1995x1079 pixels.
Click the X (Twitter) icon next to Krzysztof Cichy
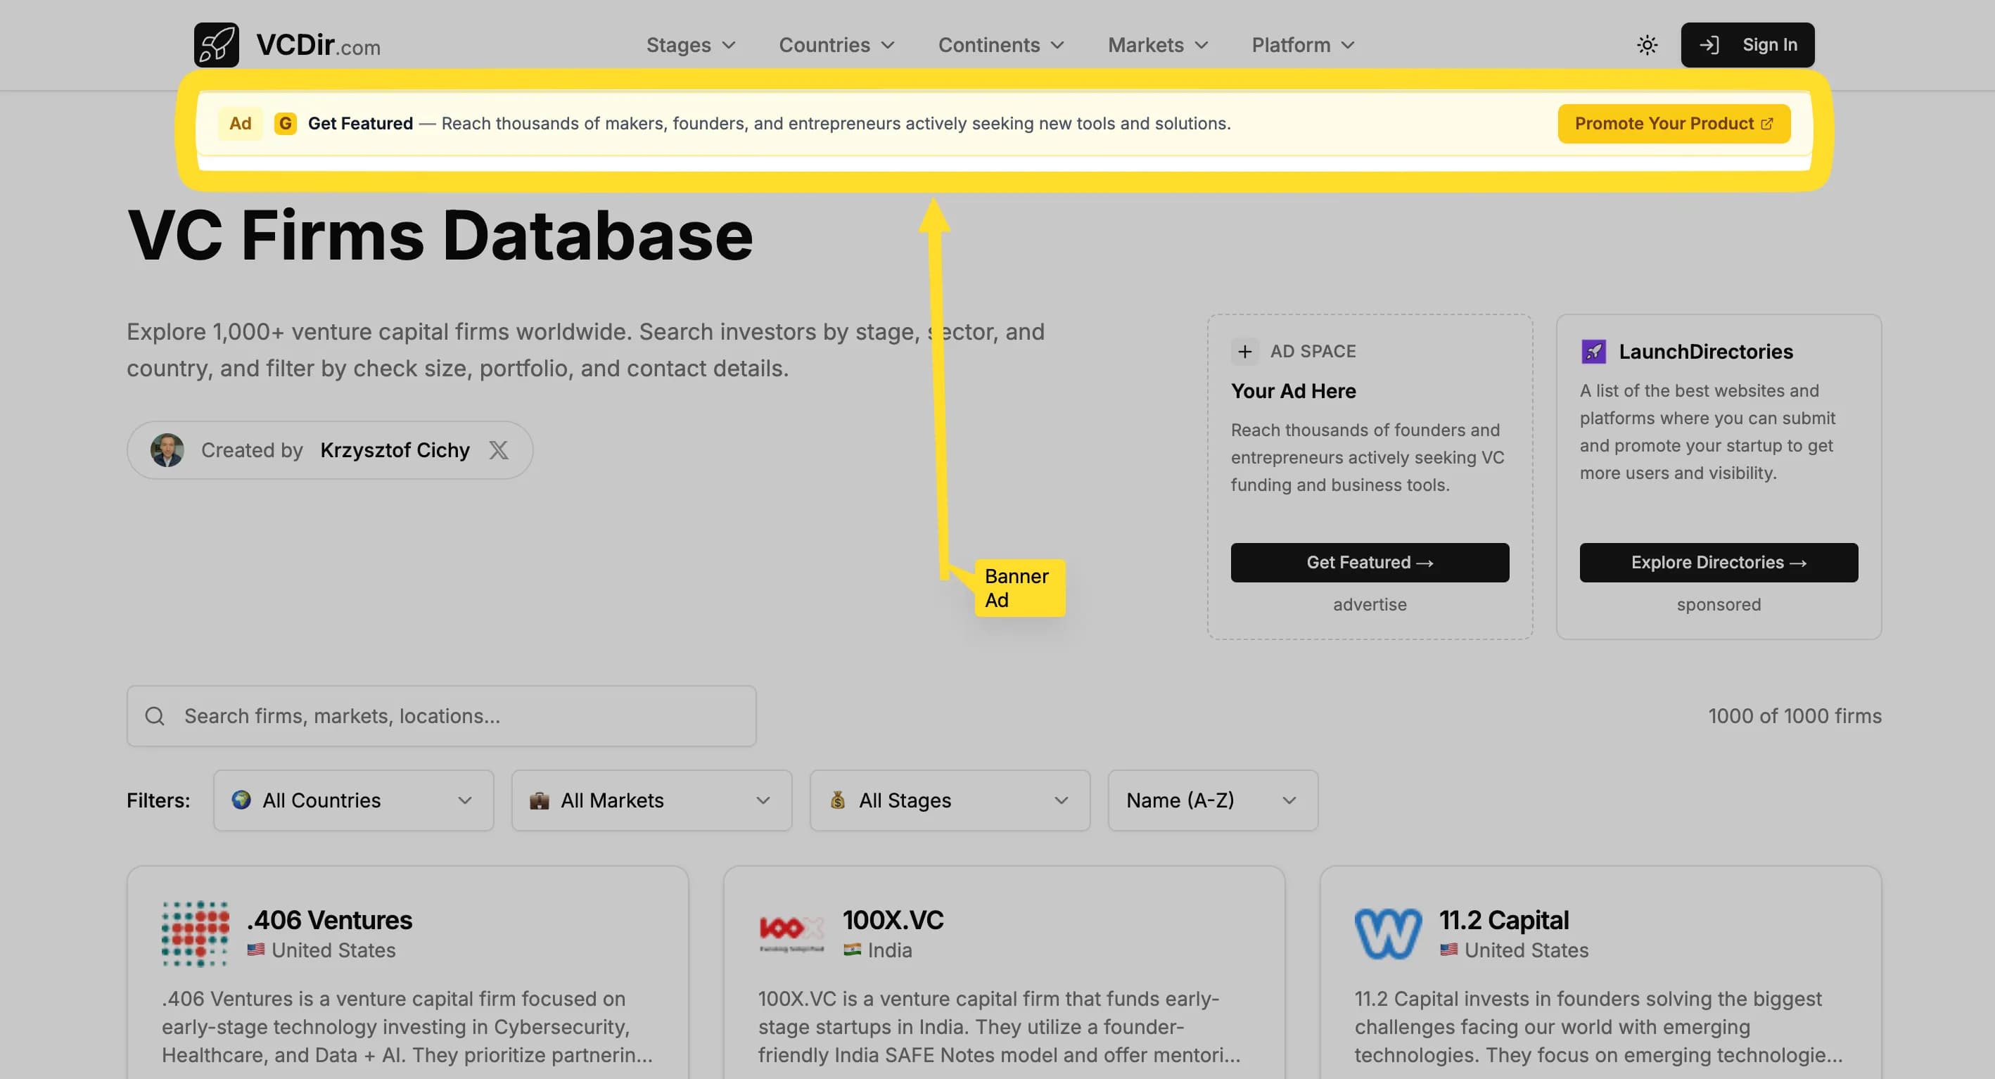click(x=499, y=449)
